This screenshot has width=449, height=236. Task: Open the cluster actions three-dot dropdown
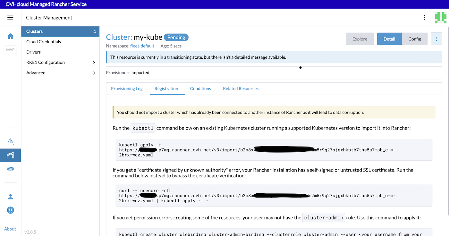tap(436, 39)
